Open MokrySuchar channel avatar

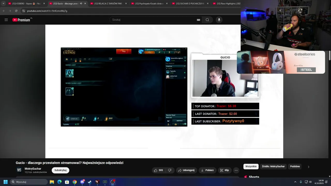(x=19, y=170)
